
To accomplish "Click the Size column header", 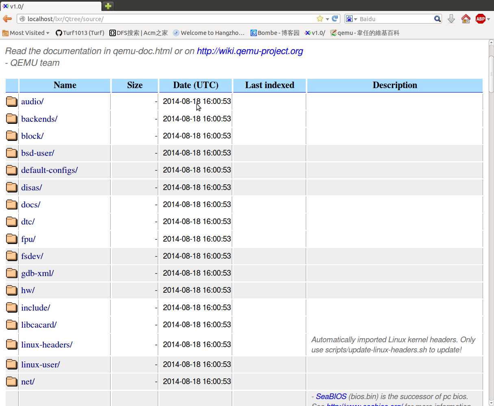I will (135, 85).
